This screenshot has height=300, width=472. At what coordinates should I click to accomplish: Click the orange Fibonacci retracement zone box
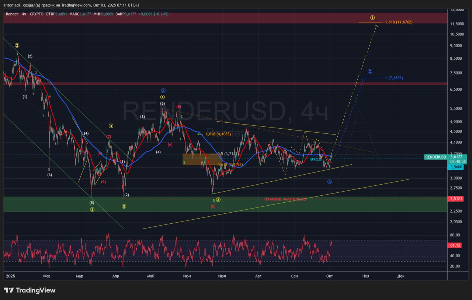coord(195,159)
